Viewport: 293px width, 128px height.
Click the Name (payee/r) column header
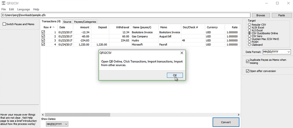tap(145, 27)
